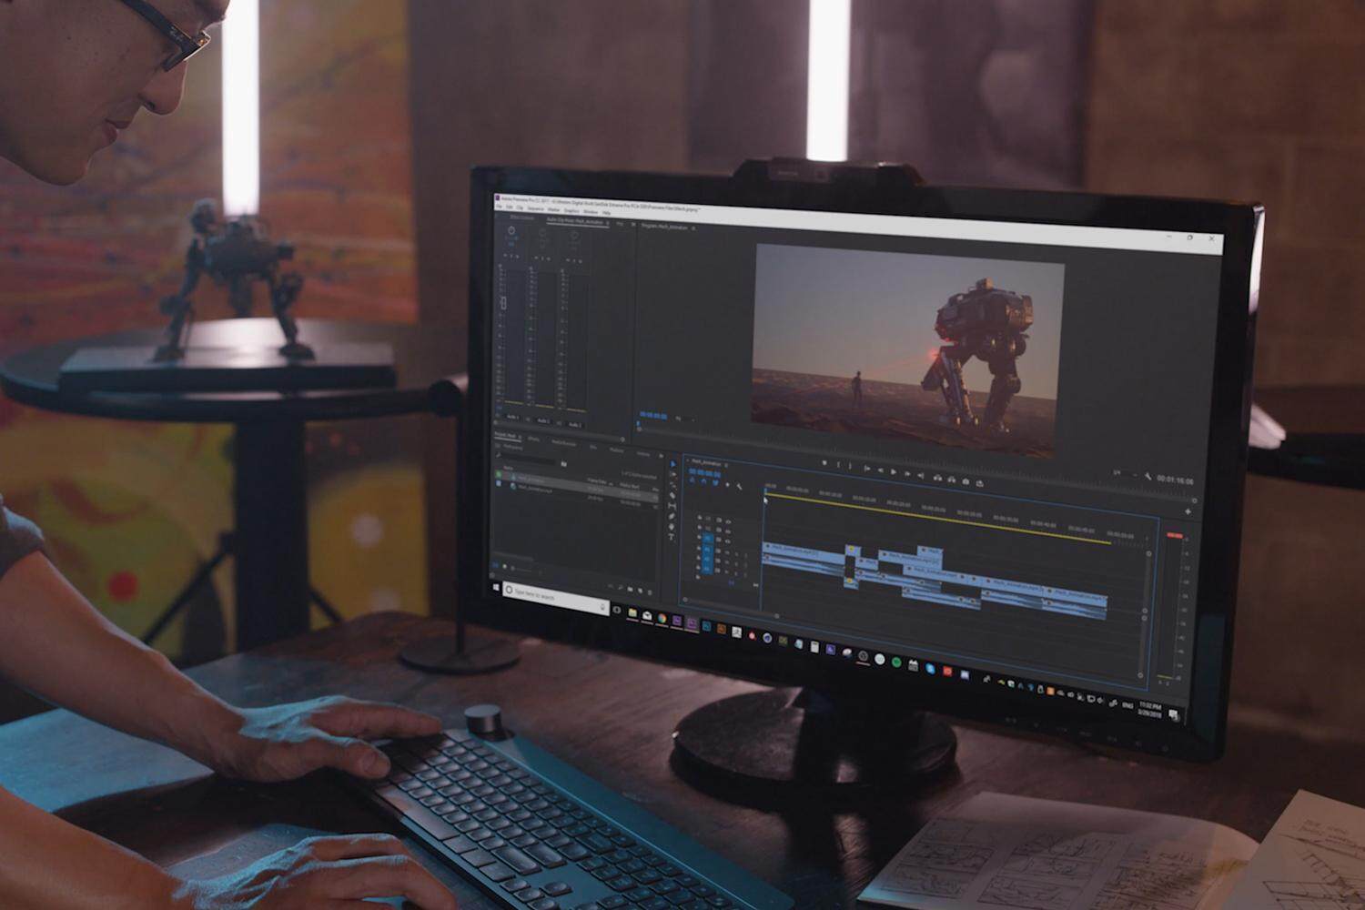Select the first clip on the timeline
This screenshot has width=1365, height=910.
(x=805, y=555)
